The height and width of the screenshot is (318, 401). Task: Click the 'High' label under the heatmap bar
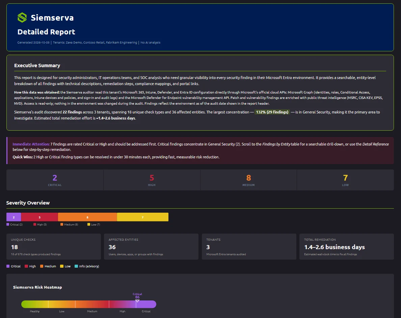[x=123, y=311]
